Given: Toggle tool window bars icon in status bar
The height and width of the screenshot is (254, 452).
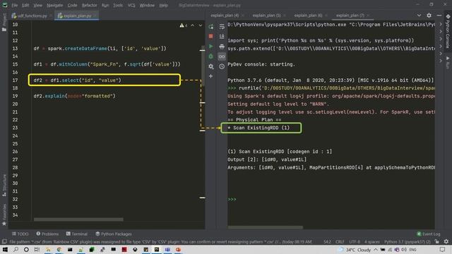Looking at the screenshot, I should [4, 241].
